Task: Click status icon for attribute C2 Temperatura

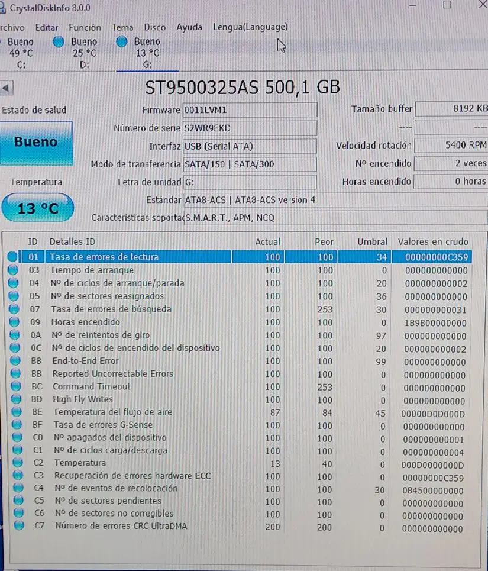Action: 18,463
